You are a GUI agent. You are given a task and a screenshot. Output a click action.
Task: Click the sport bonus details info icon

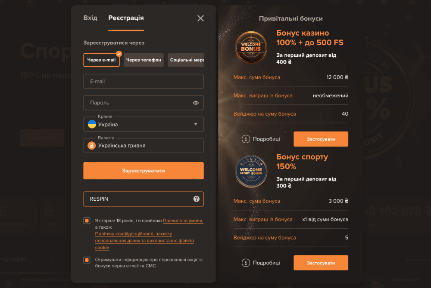[246, 263]
